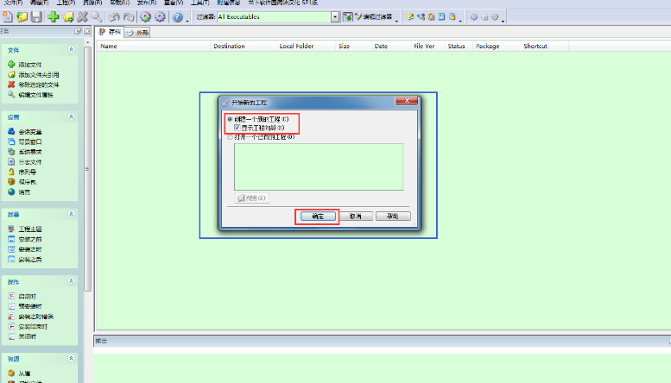Select the 创建一个新的工程 radio button
This screenshot has width=671, height=383.
(x=230, y=119)
